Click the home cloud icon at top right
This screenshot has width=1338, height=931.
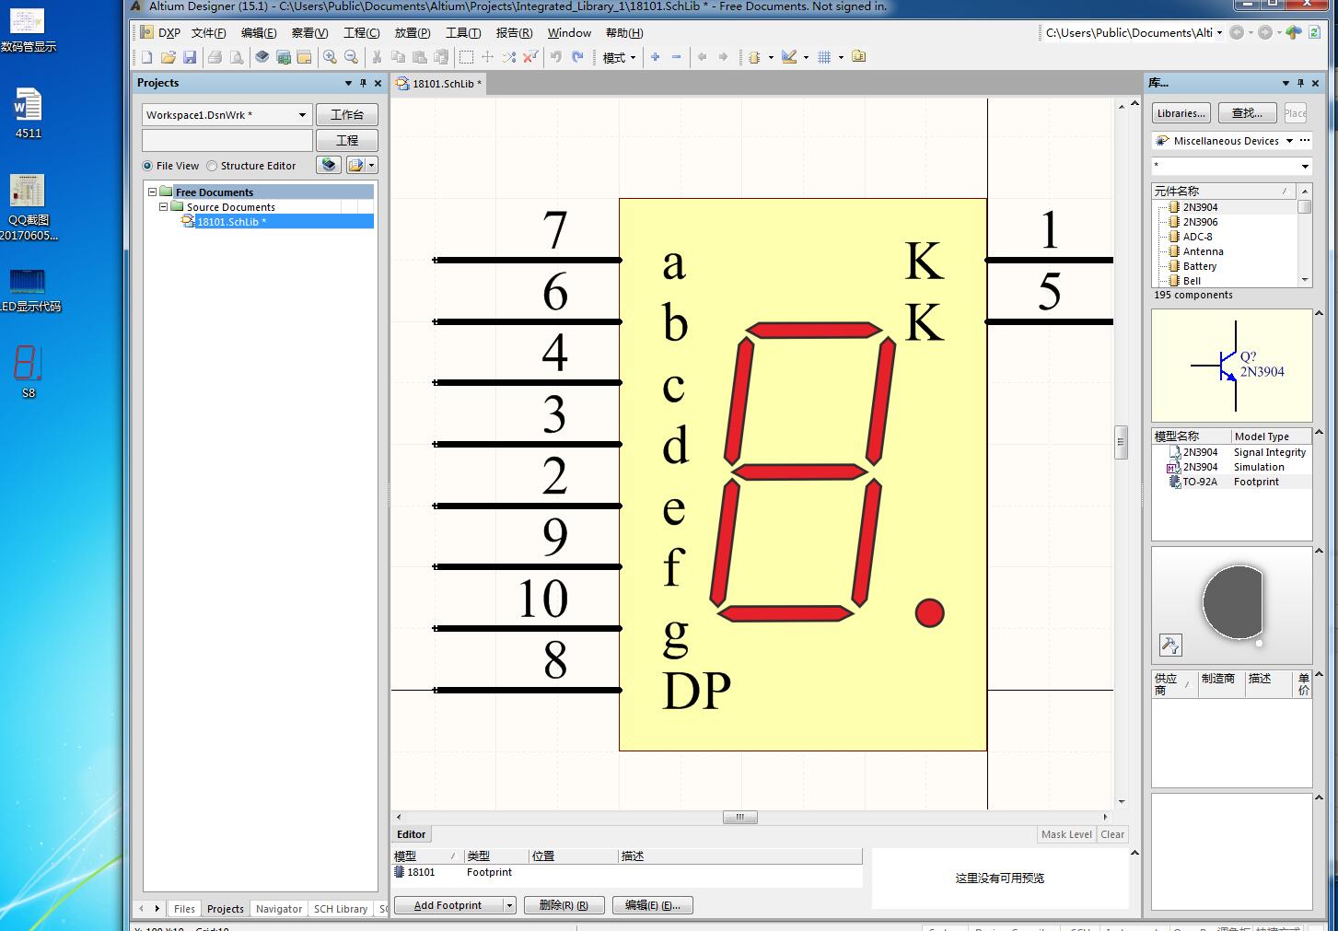click(x=1294, y=32)
